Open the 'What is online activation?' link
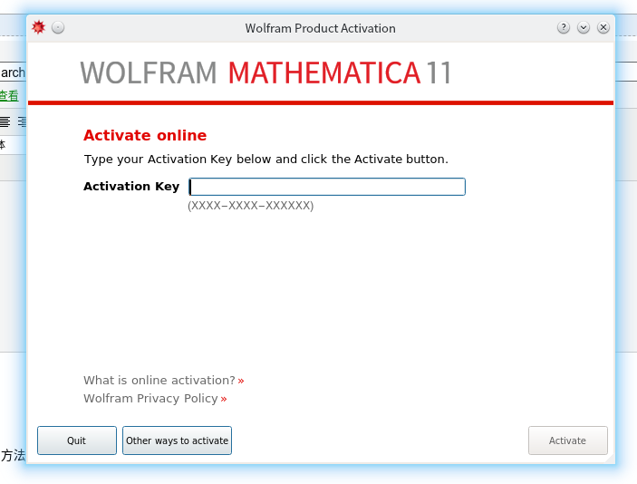Screen dimensions: 637x484 [159, 381]
